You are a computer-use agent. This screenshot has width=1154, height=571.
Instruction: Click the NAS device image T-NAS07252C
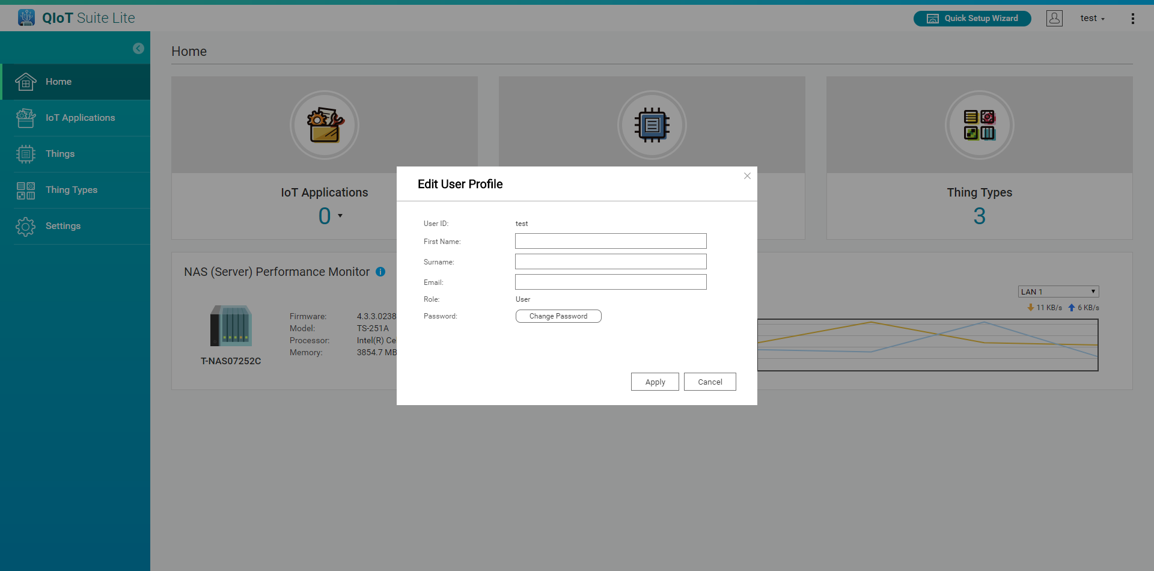[231, 326]
